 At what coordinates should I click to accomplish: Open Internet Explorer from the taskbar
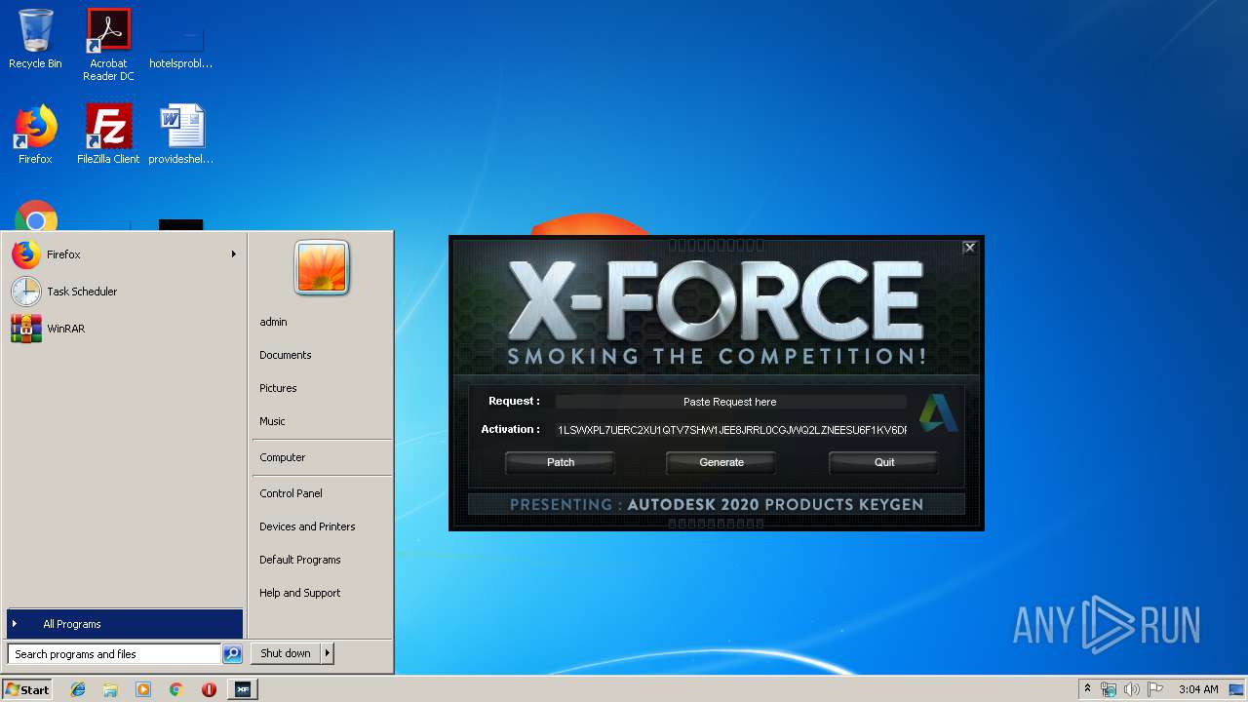pos(78,689)
